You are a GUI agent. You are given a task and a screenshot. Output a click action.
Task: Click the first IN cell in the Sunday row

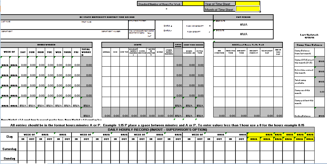coord(23,156)
